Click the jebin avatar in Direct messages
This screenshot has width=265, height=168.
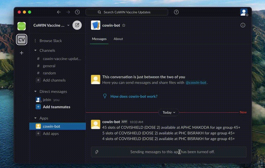(38, 100)
